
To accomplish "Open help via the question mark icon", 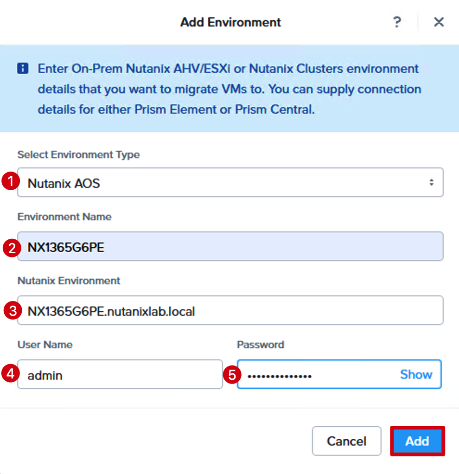I will (397, 22).
